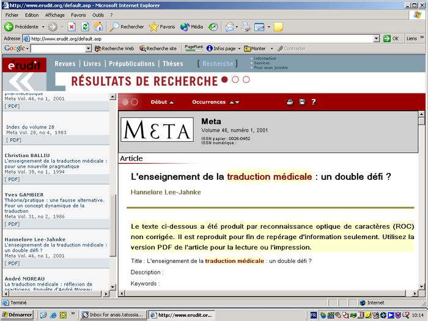Open the ? help menu
The height and width of the screenshot is (321, 428).
pyautogui.click(x=111, y=15)
